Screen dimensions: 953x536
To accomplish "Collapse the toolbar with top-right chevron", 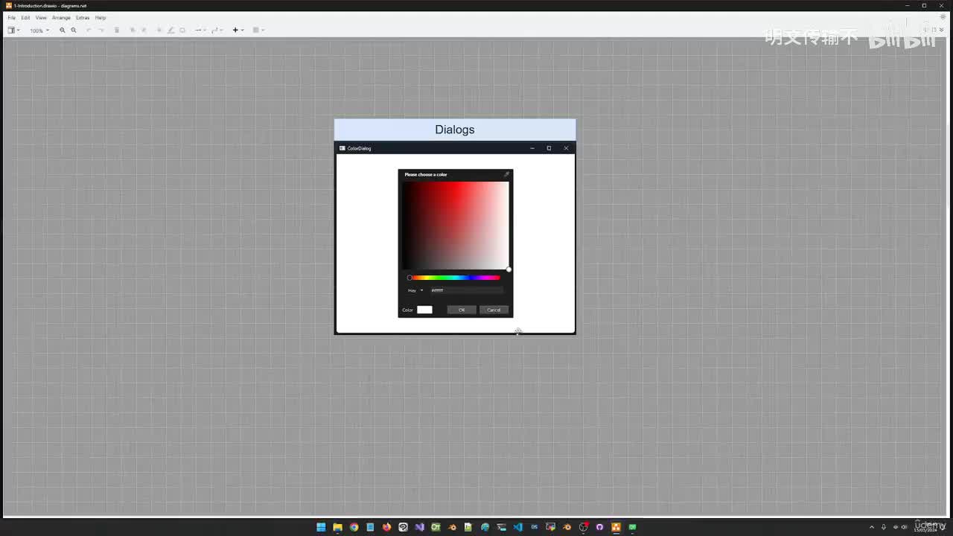I will coord(942,31).
